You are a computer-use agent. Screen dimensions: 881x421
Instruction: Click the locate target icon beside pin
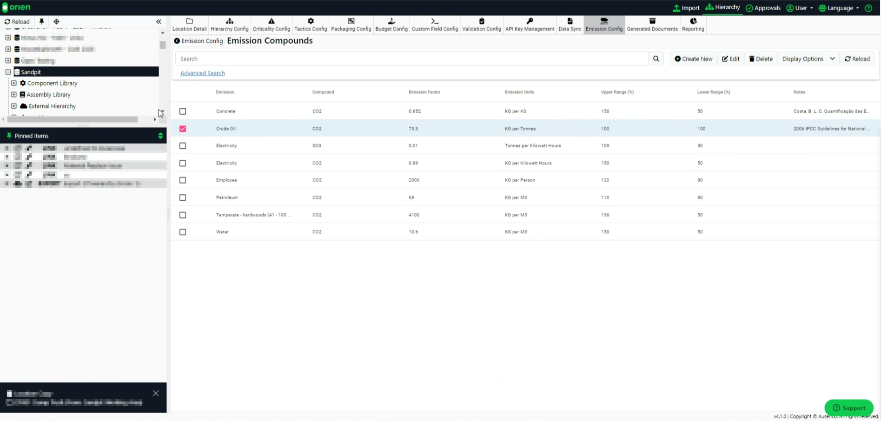point(57,21)
